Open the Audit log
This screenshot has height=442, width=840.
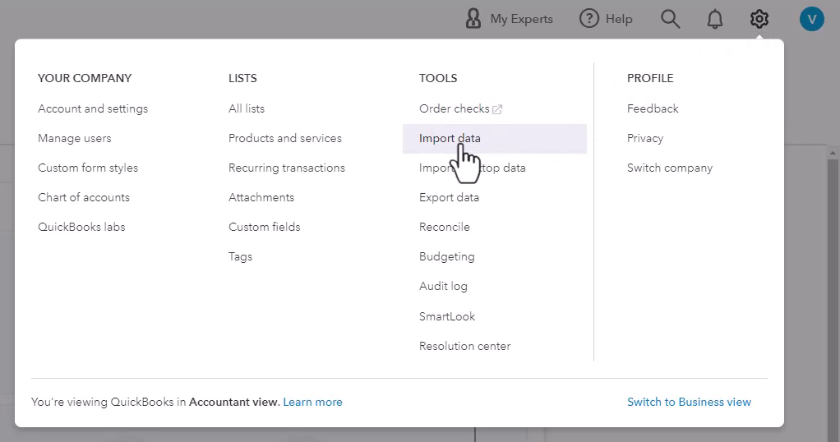coord(443,286)
